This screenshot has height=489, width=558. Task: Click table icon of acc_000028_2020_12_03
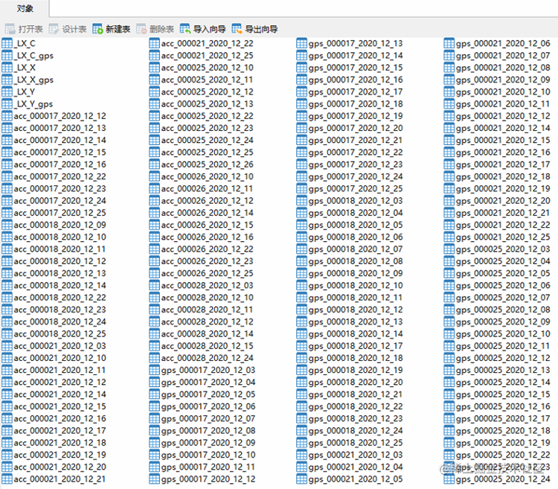pyautogui.click(x=155, y=285)
